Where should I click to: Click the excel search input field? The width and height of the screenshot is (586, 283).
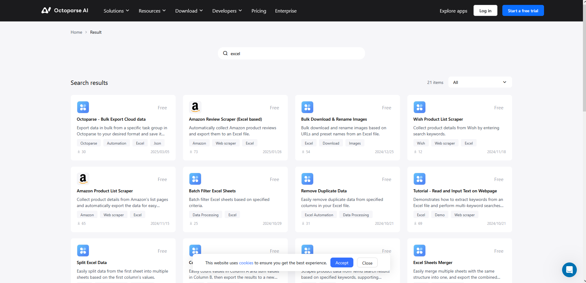291,53
